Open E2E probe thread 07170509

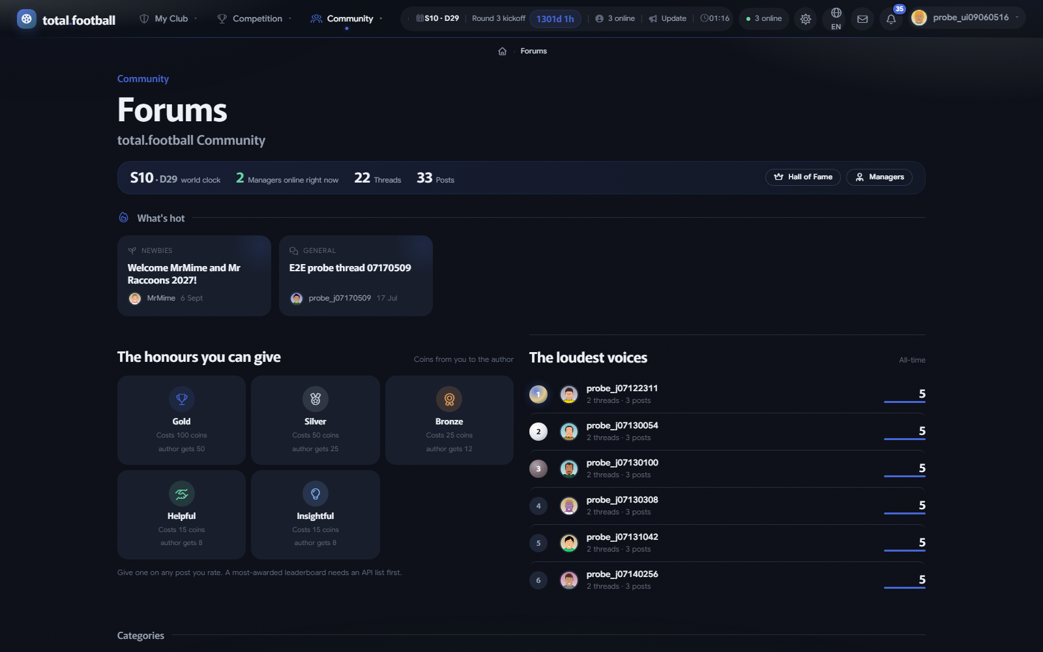[x=356, y=276]
